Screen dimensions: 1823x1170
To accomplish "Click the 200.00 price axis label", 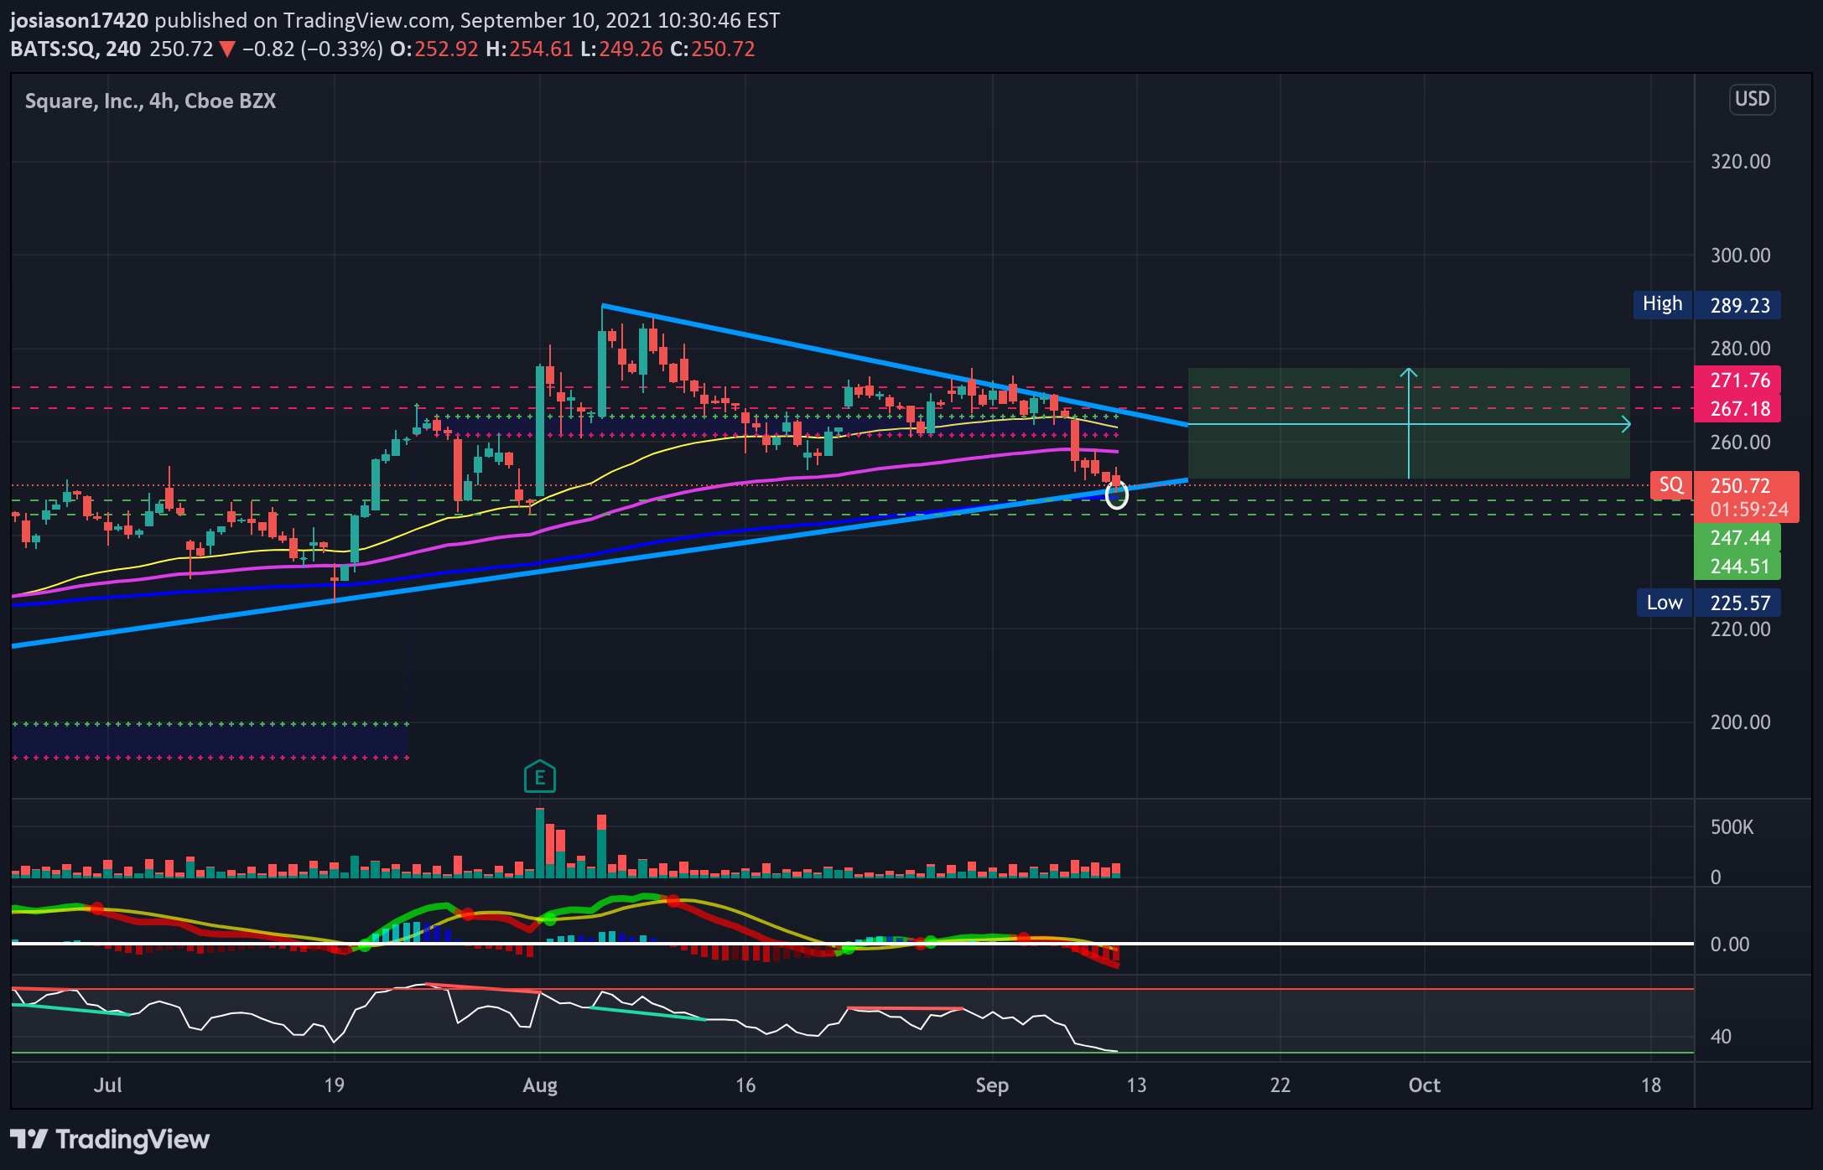I will (x=1740, y=722).
